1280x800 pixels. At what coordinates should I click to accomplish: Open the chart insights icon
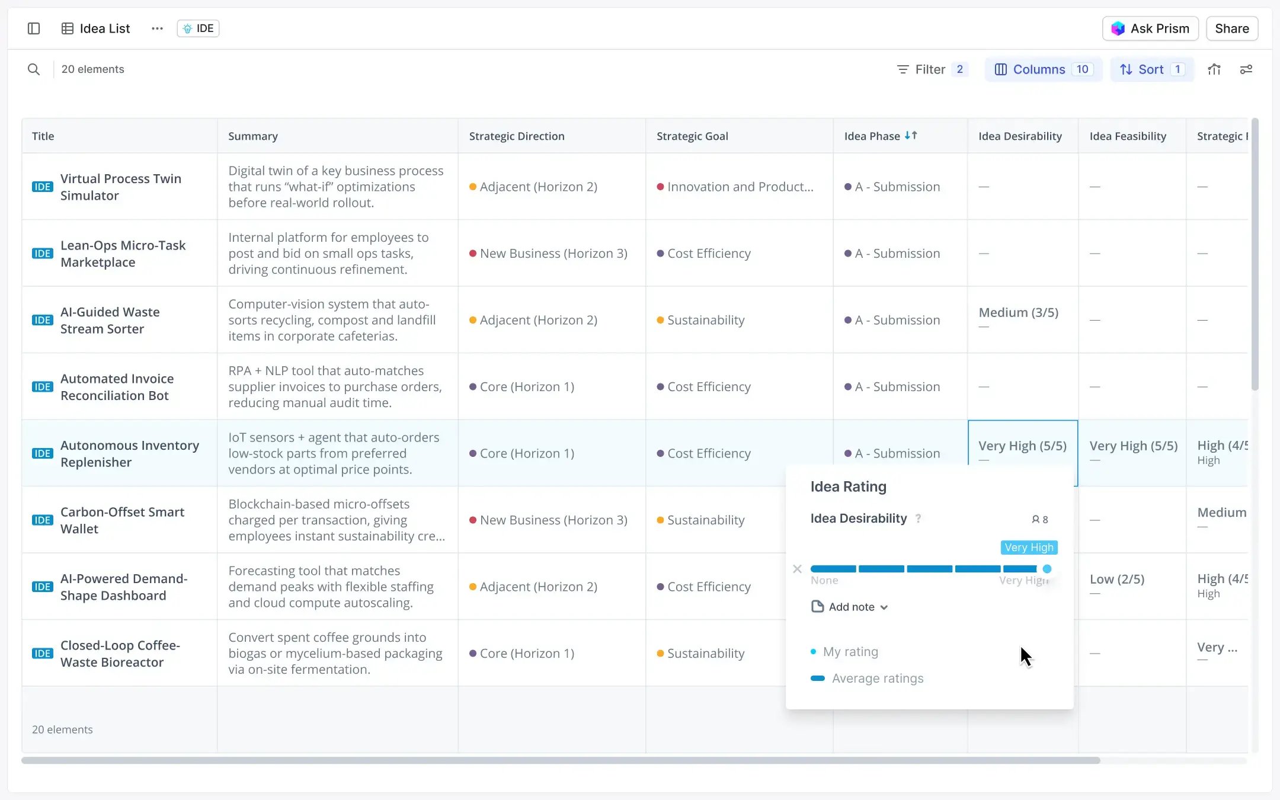point(1214,69)
